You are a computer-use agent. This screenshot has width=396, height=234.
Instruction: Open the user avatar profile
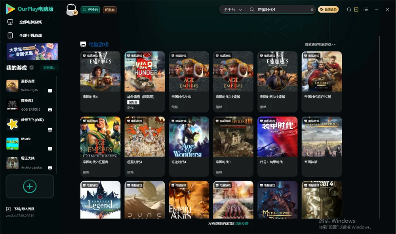[71, 9]
